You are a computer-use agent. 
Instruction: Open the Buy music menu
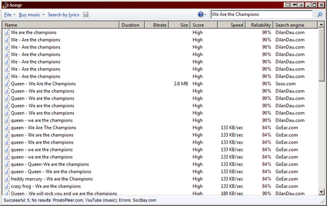coord(29,15)
